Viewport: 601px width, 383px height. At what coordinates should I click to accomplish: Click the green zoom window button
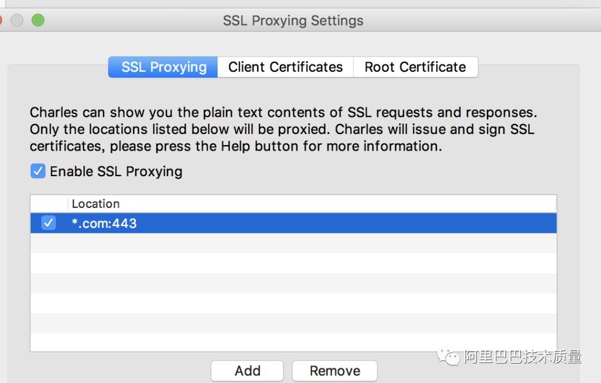tap(38, 20)
